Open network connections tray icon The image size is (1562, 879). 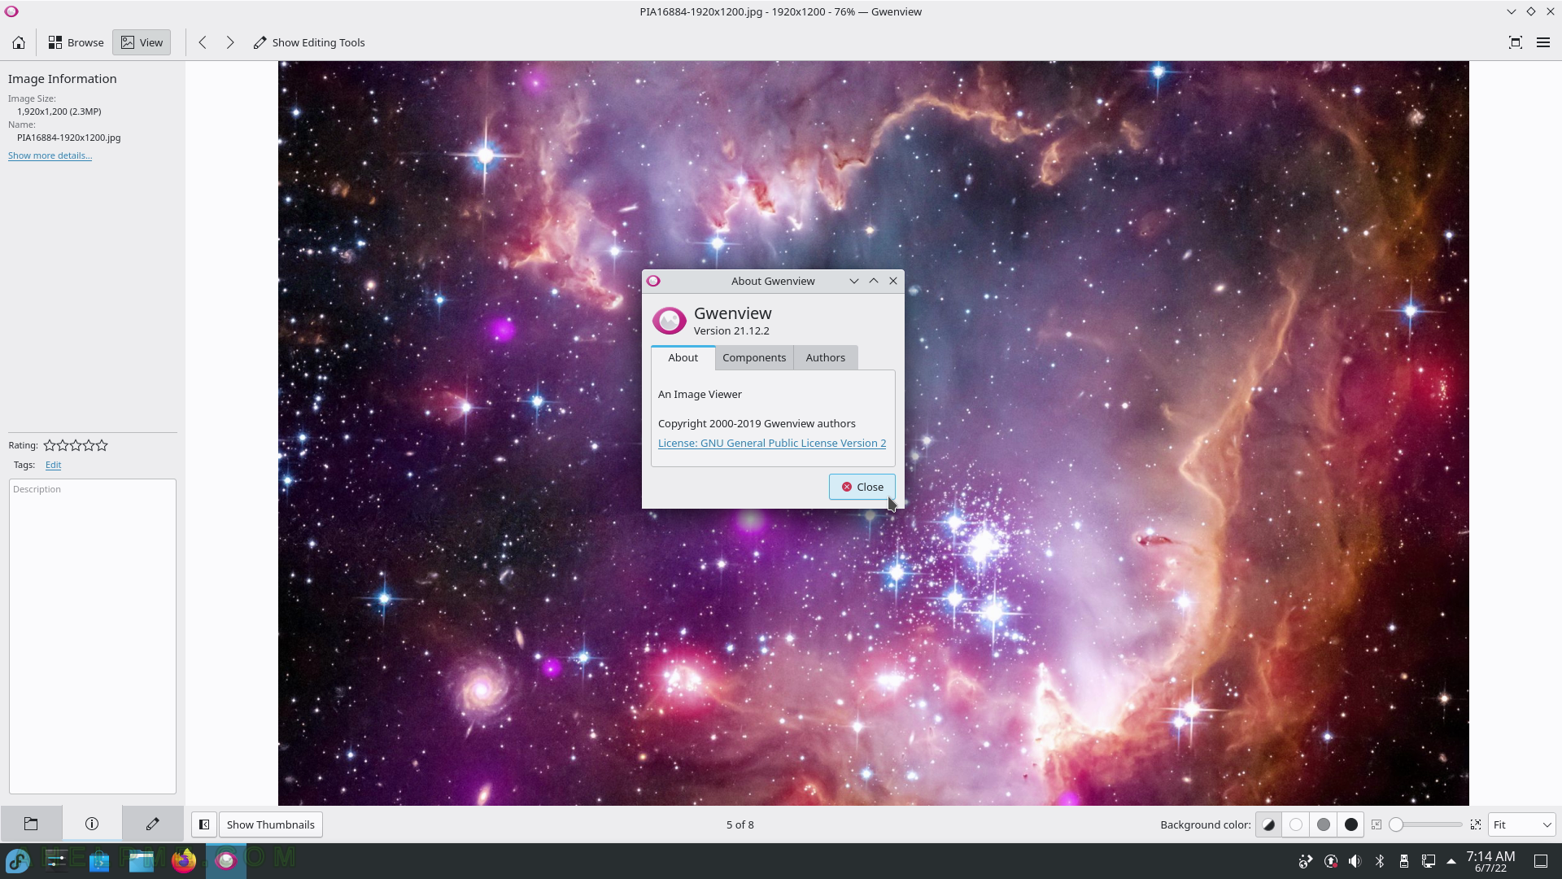click(1429, 861)
